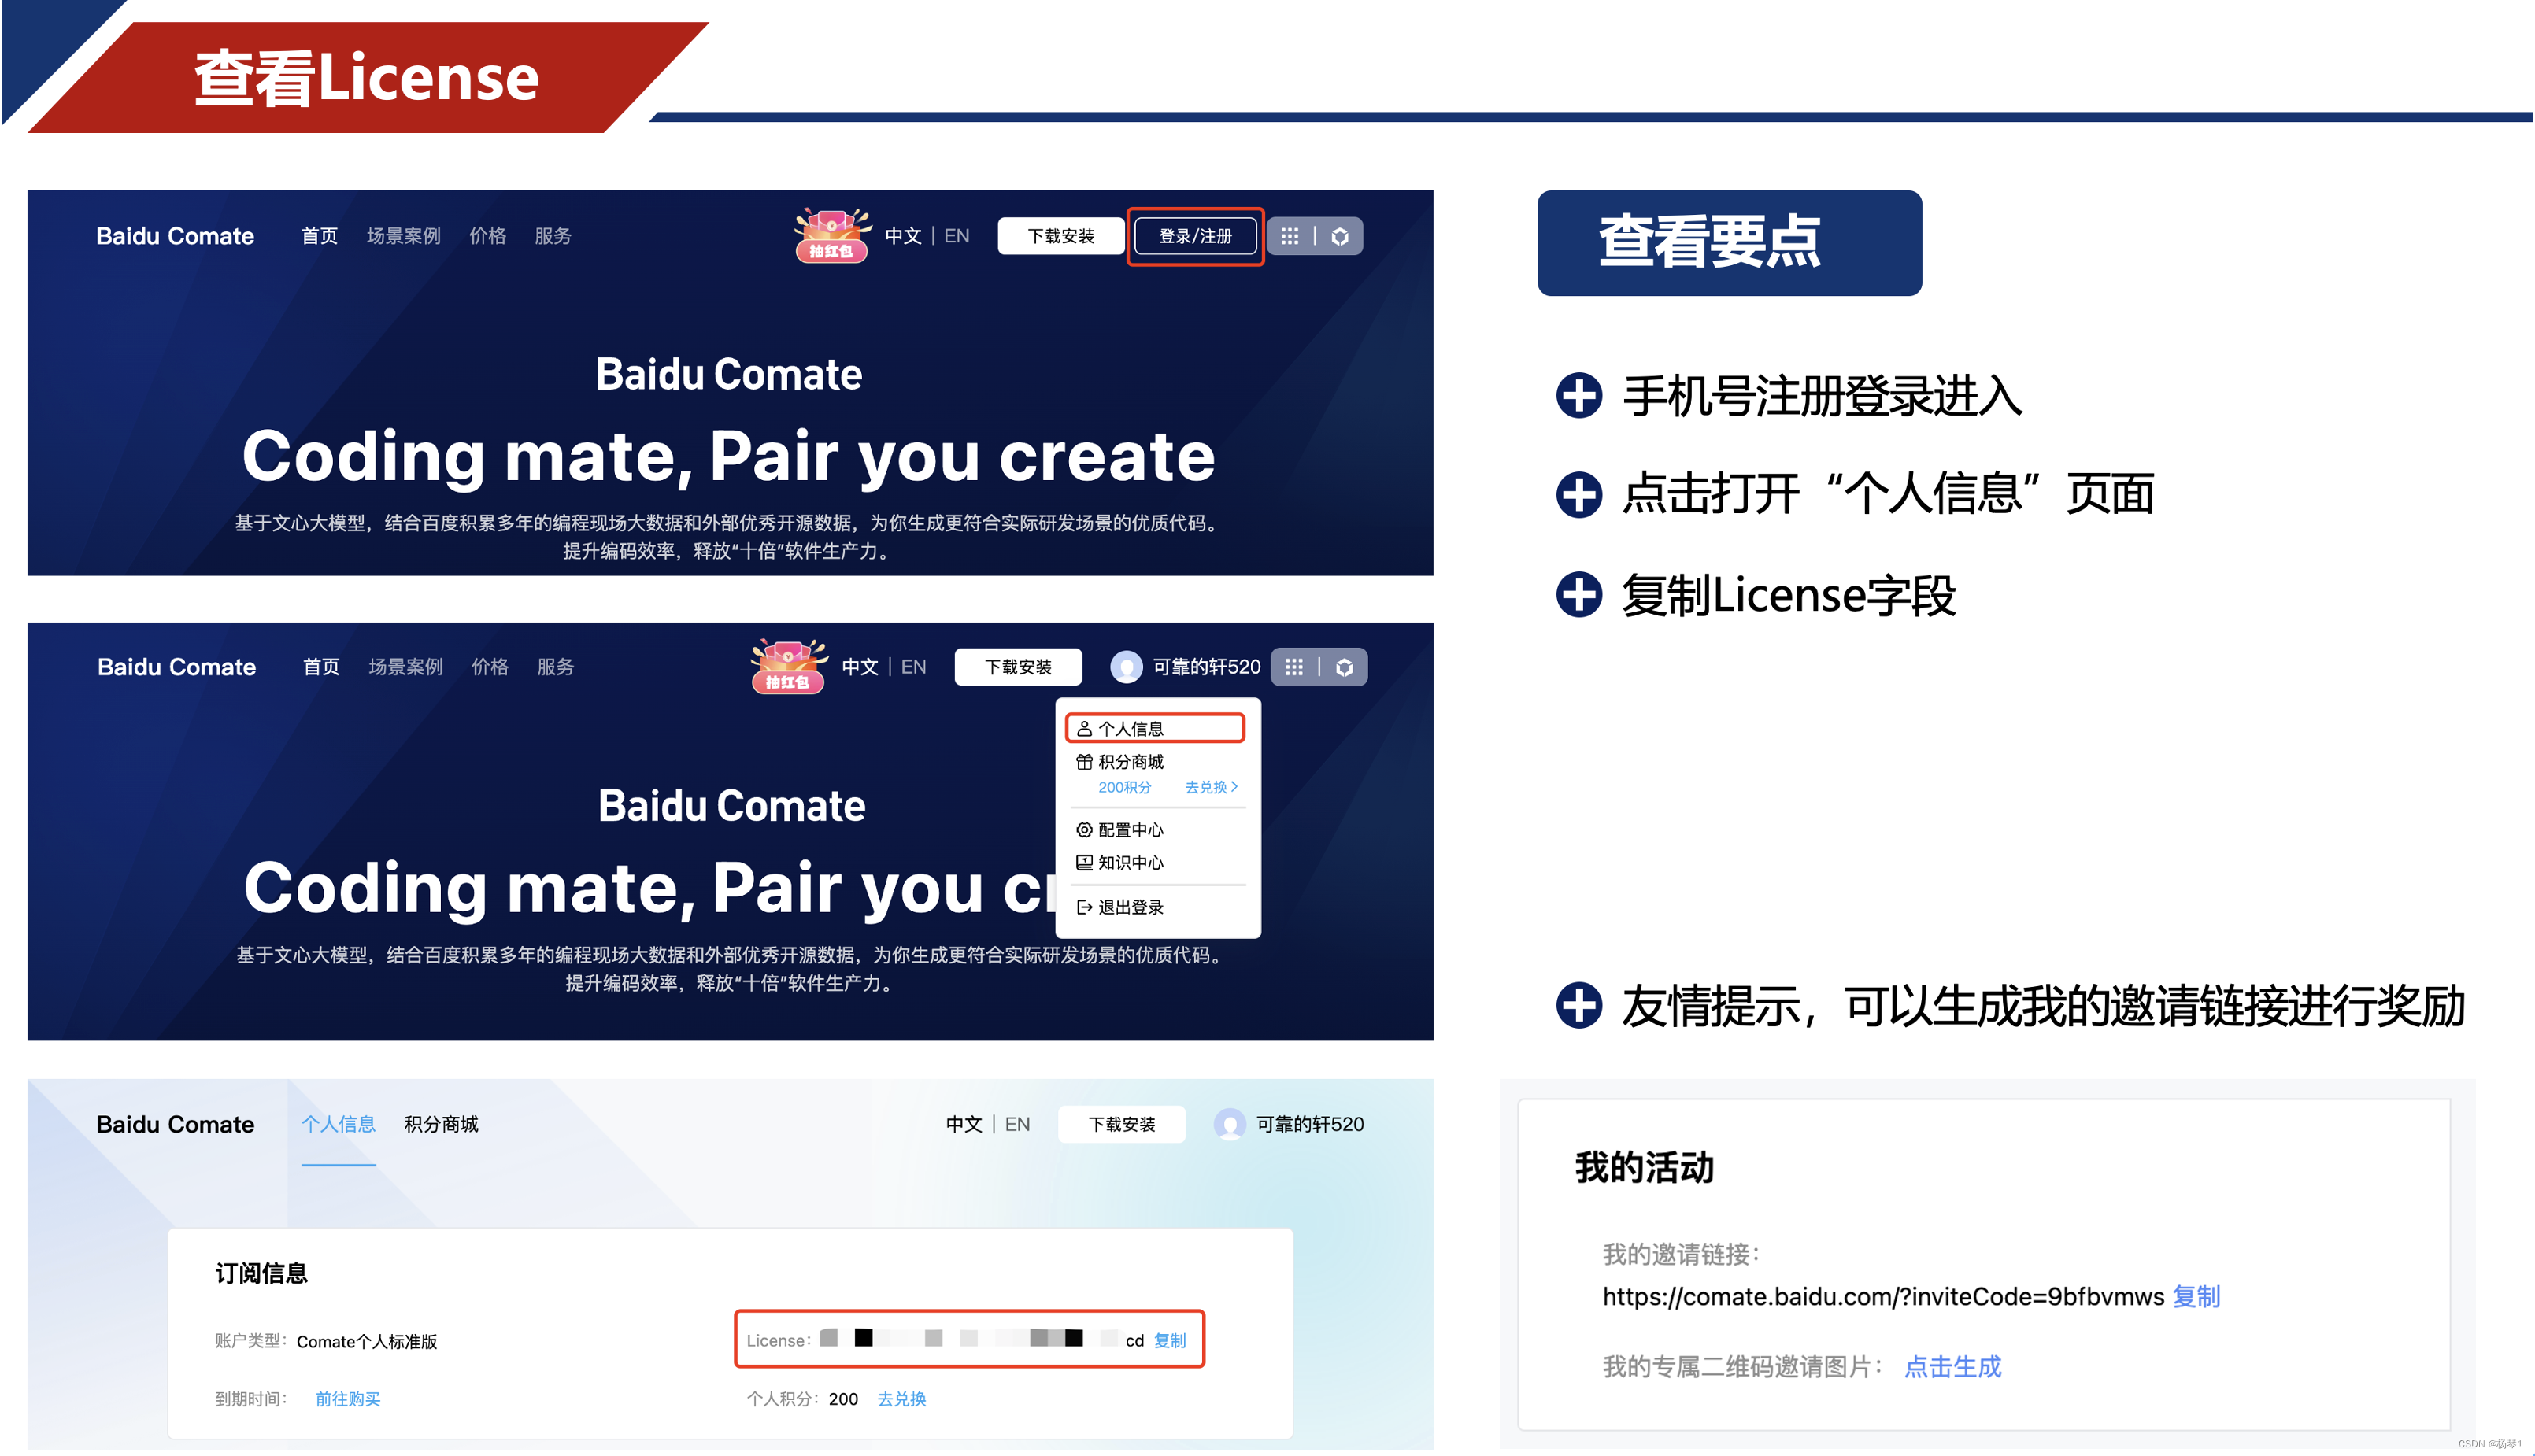Open the red-envelope 抽红包 icon in logged-out banner

click(831, 235)
